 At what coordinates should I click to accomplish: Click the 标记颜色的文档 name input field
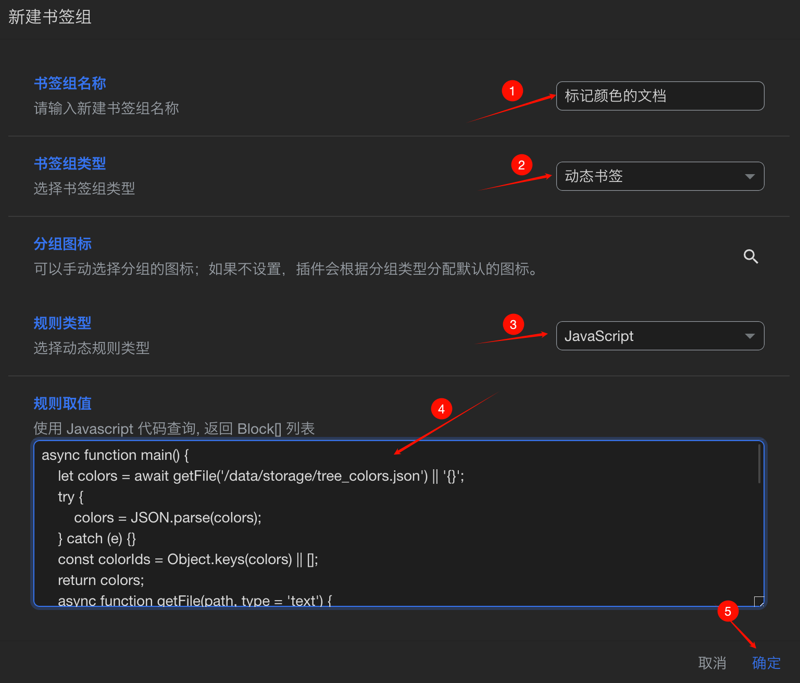tap(660, 96)
